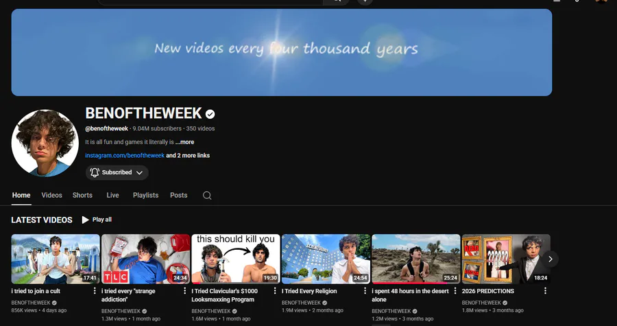
Task: Switch to the Live tab
Action: coord(112,196)
